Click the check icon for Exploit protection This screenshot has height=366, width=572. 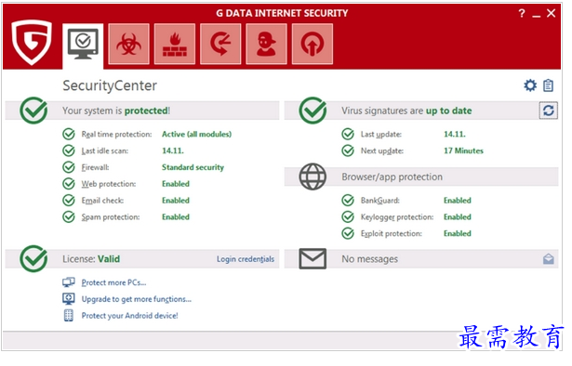click(348, 233)
